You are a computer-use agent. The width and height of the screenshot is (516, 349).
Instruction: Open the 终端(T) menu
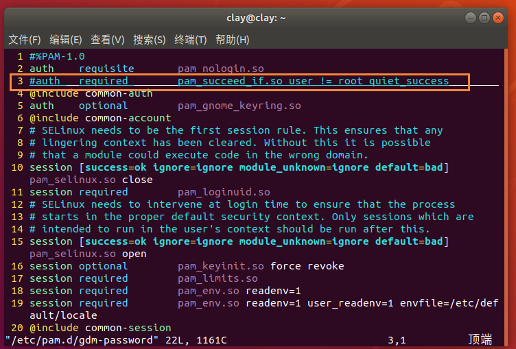[x=191, y=40]
